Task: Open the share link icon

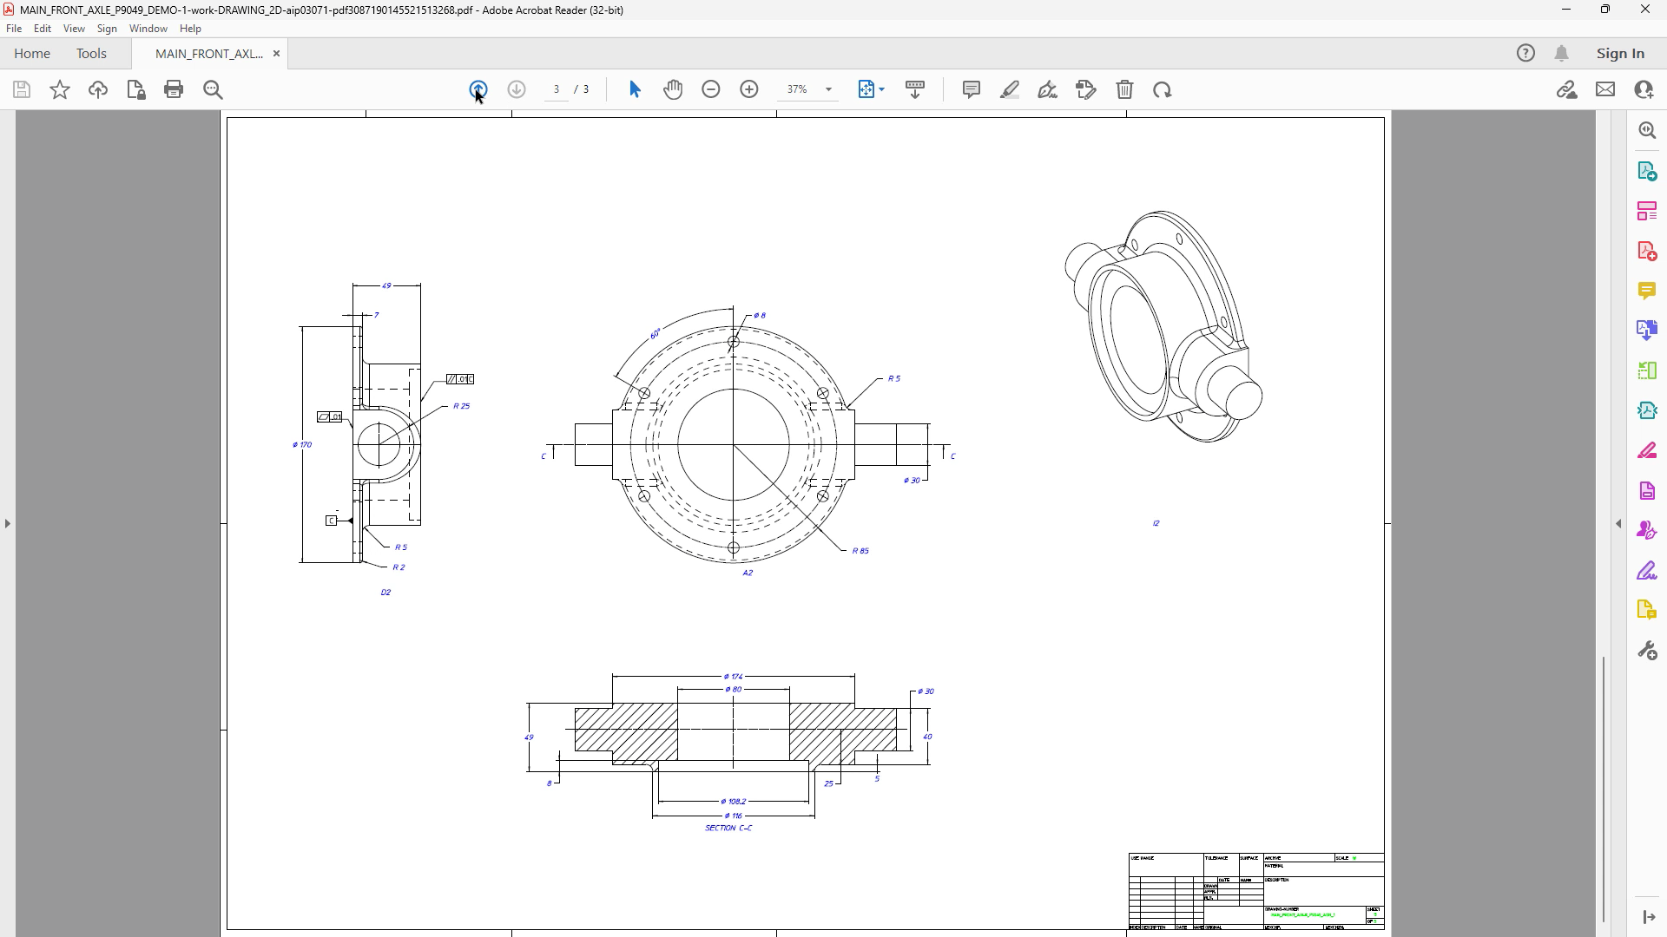Action: 1567,89
